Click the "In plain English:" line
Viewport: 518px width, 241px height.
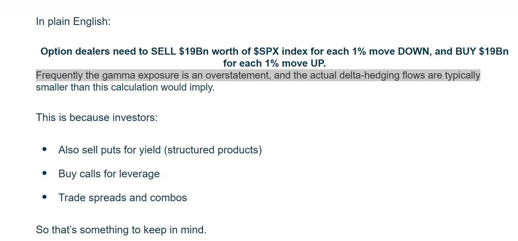click(x=73, y=21)
